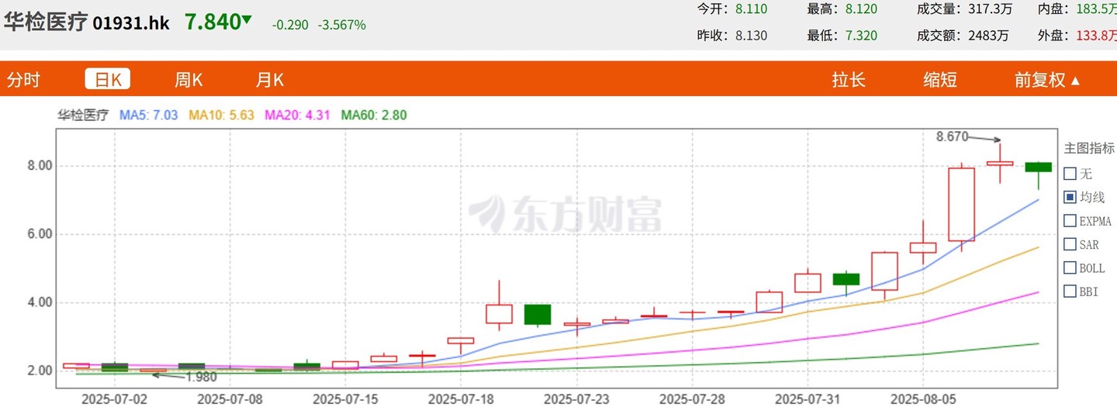
Task: Click the 主图指标 panel heading
Action: pos(1089,149)
